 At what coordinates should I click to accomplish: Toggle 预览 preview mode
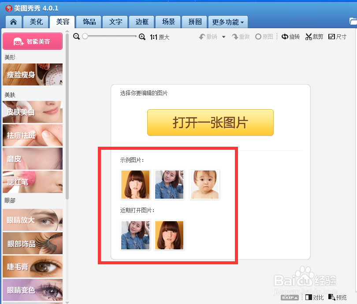point(338,297)
